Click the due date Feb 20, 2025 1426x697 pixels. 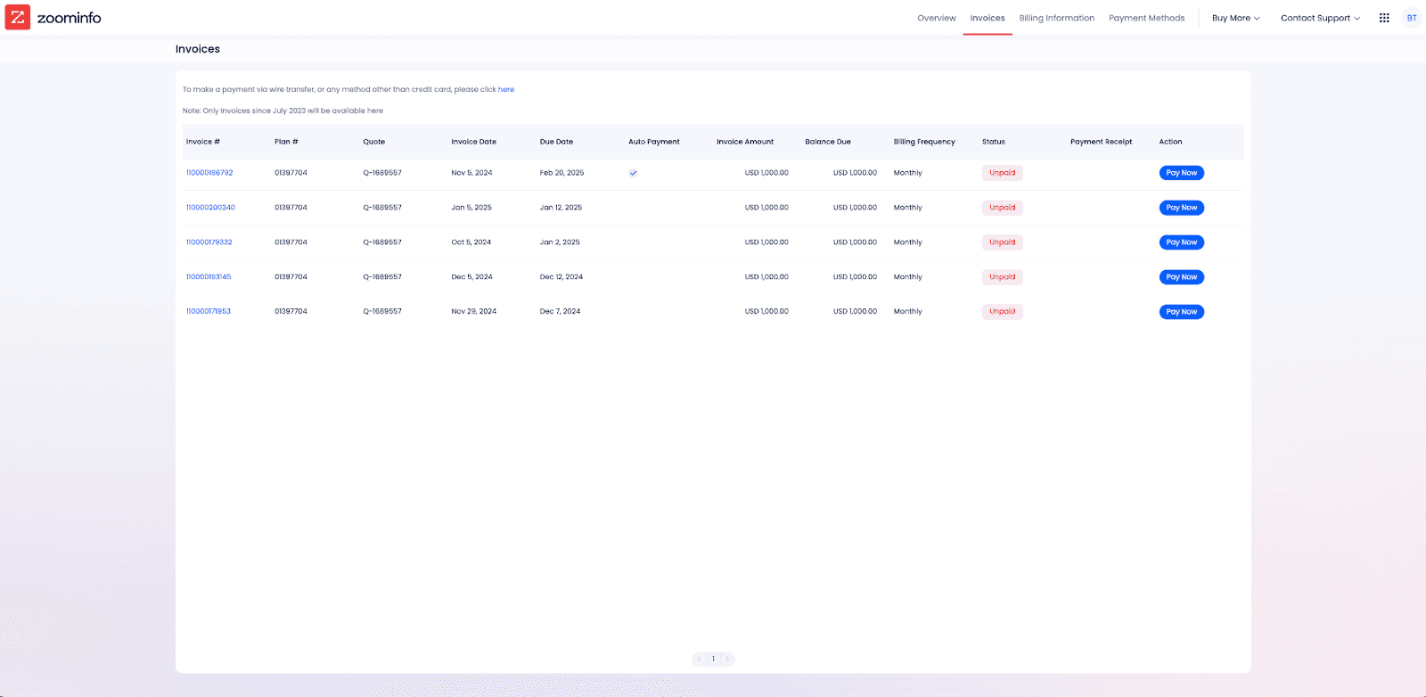[562, 173]
